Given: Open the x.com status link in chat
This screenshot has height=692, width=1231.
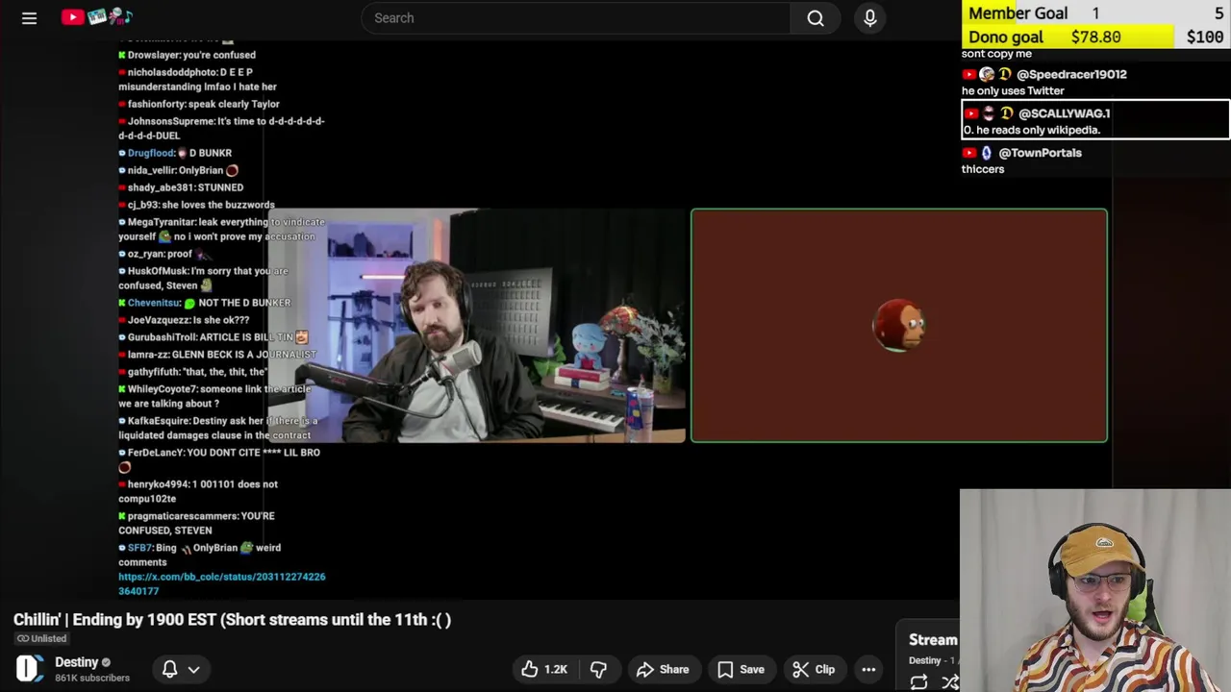Looking at the screenshot, I should click(222, 583).
